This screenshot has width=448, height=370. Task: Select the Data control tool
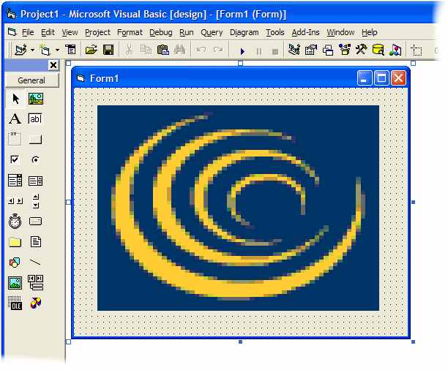tap(35, 283)
